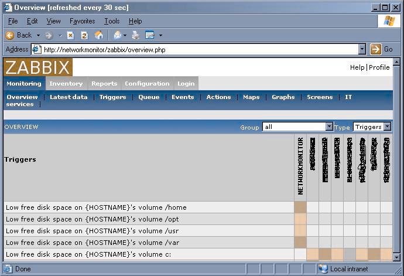Click the Forward arrow icon
Image resolution: width=404 pixels, height=276 pixels.
point(49,35)
